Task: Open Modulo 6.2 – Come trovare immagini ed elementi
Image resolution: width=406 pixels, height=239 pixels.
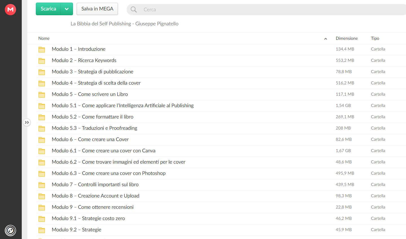Action: pyautogui.click(x=118, y=162)
